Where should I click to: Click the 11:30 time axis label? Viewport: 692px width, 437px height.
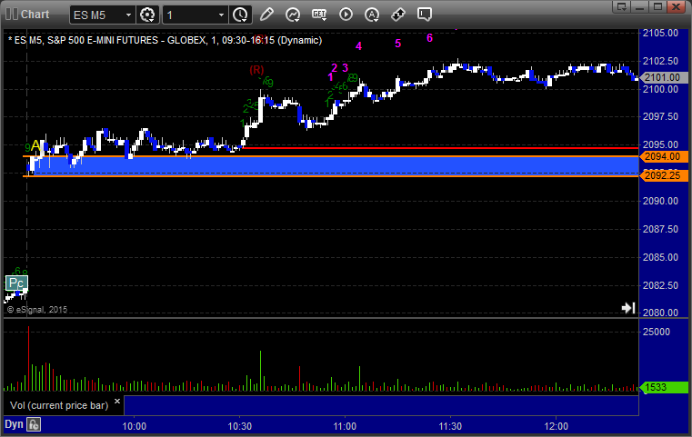pos(450,426)
